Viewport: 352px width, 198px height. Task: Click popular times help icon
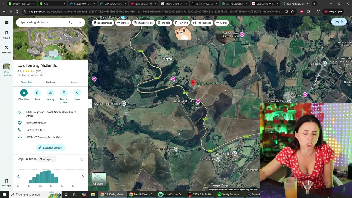[82, 159]
